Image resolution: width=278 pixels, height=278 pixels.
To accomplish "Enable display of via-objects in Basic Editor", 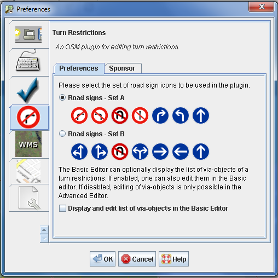I will pos(62,208).
